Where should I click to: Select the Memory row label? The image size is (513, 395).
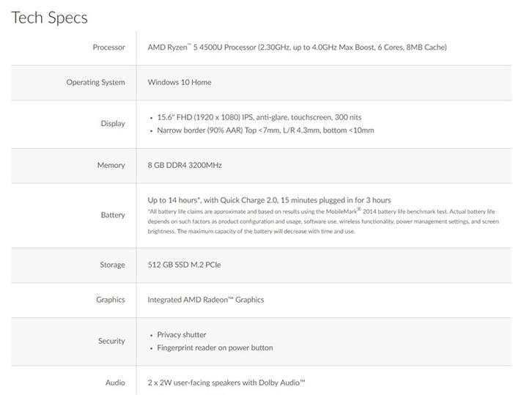[111, 166]
